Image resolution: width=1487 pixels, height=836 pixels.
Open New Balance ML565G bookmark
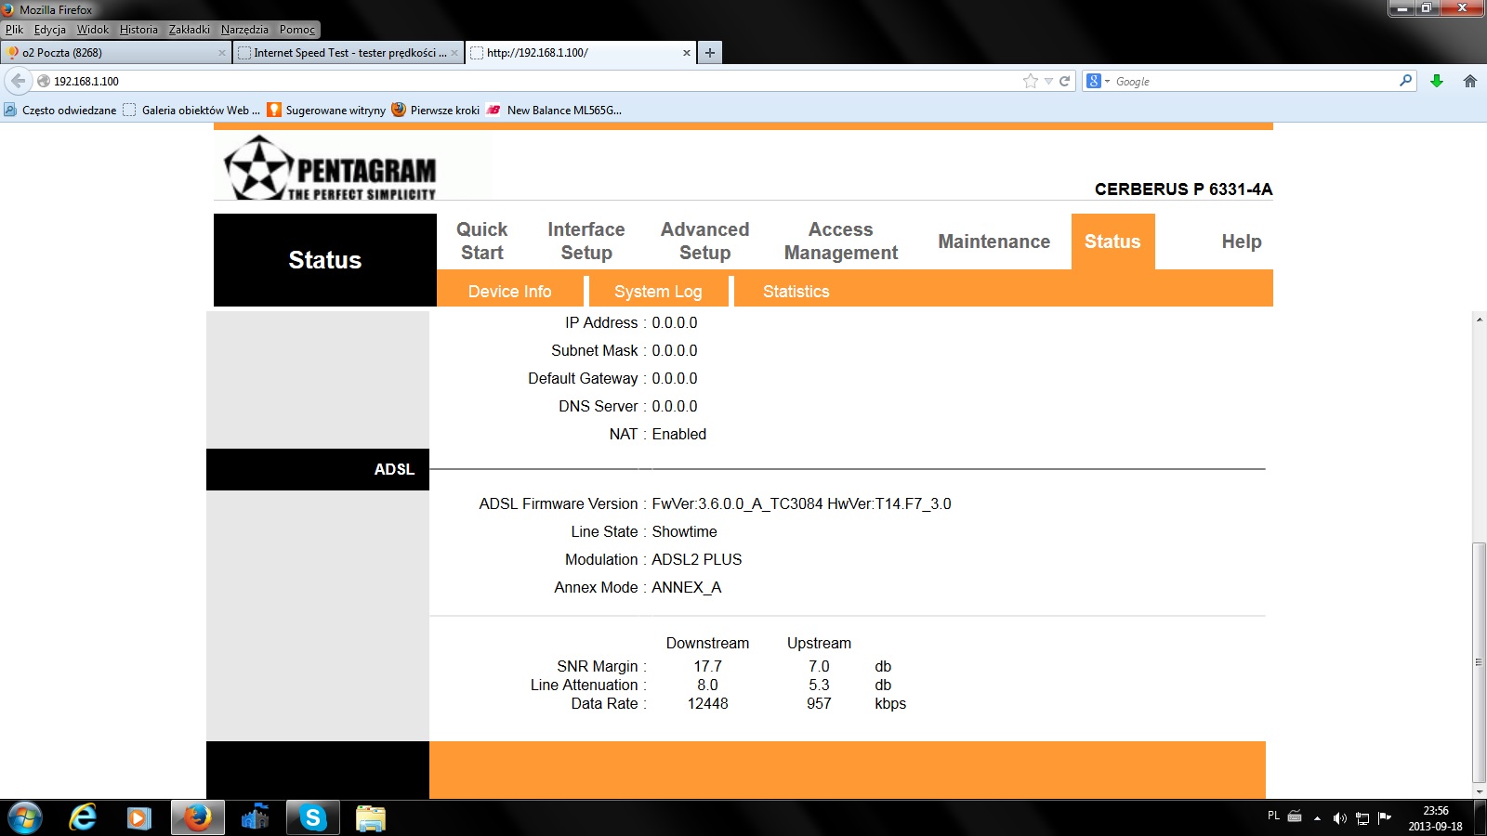coord(554,110)
